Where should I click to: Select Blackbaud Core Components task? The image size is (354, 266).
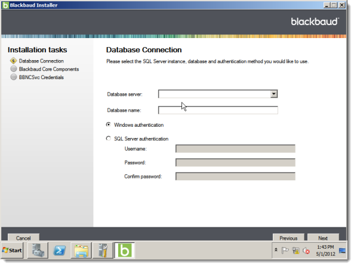click(49, 69)
